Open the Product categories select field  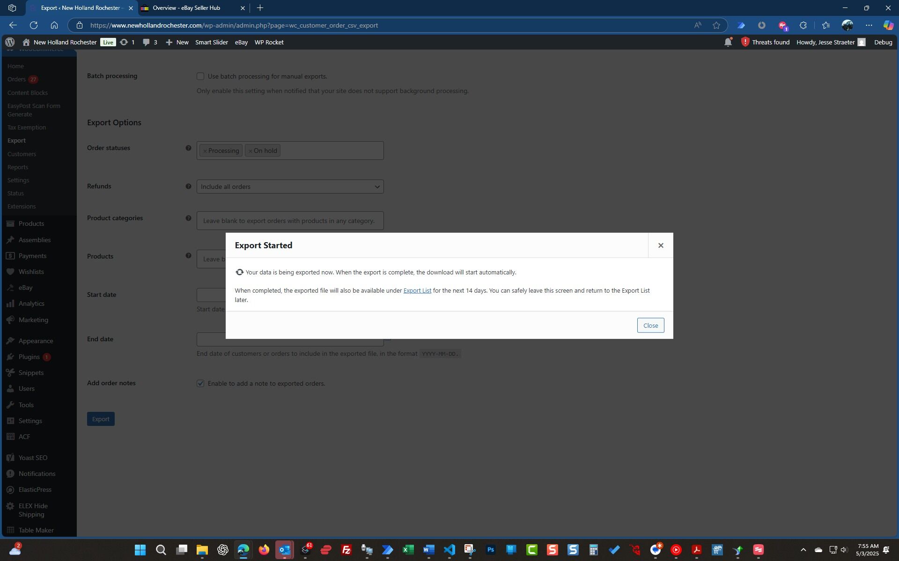tap(290, 221)
